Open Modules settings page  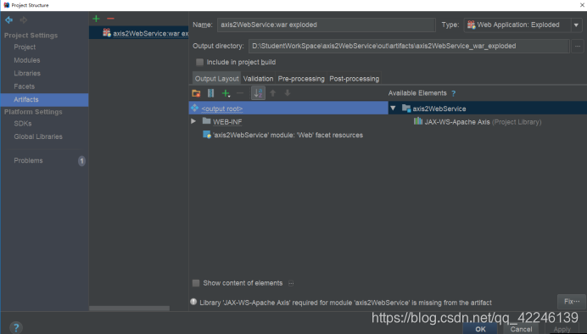pos(27,60)
